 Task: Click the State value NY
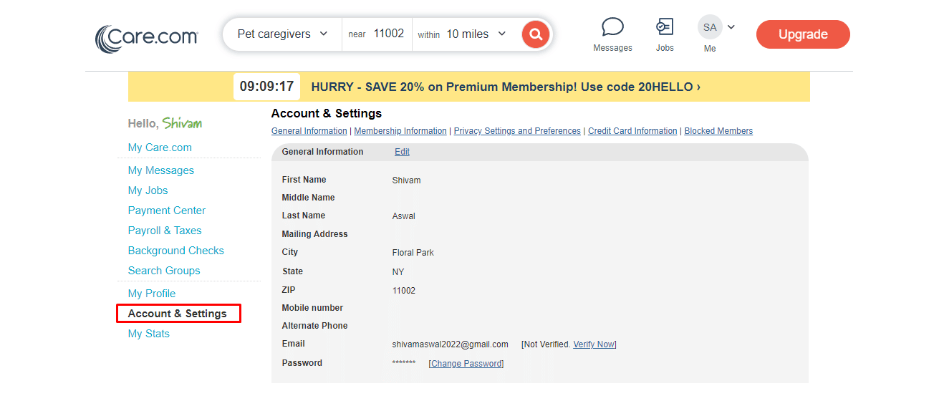[x=398, y=272]
